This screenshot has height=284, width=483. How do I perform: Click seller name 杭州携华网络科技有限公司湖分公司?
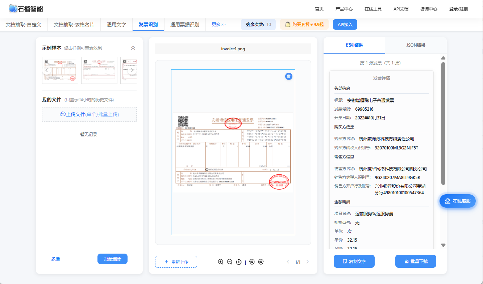click(x=393, y=169)
